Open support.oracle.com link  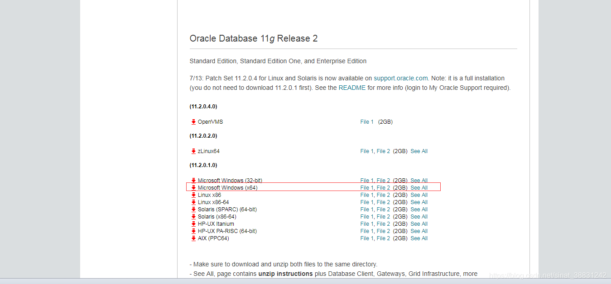pyautogui.click(x=400, y=78)
